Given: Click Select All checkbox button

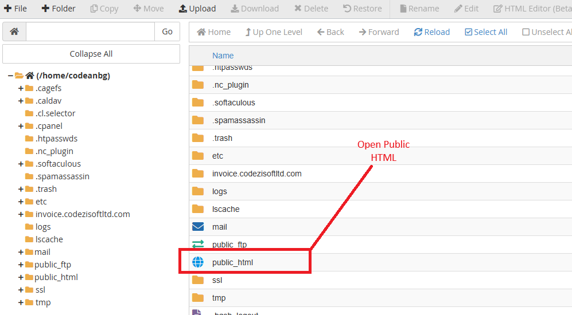Looking at the screenshot, I should pyautogui.click(x=486, y=32).
